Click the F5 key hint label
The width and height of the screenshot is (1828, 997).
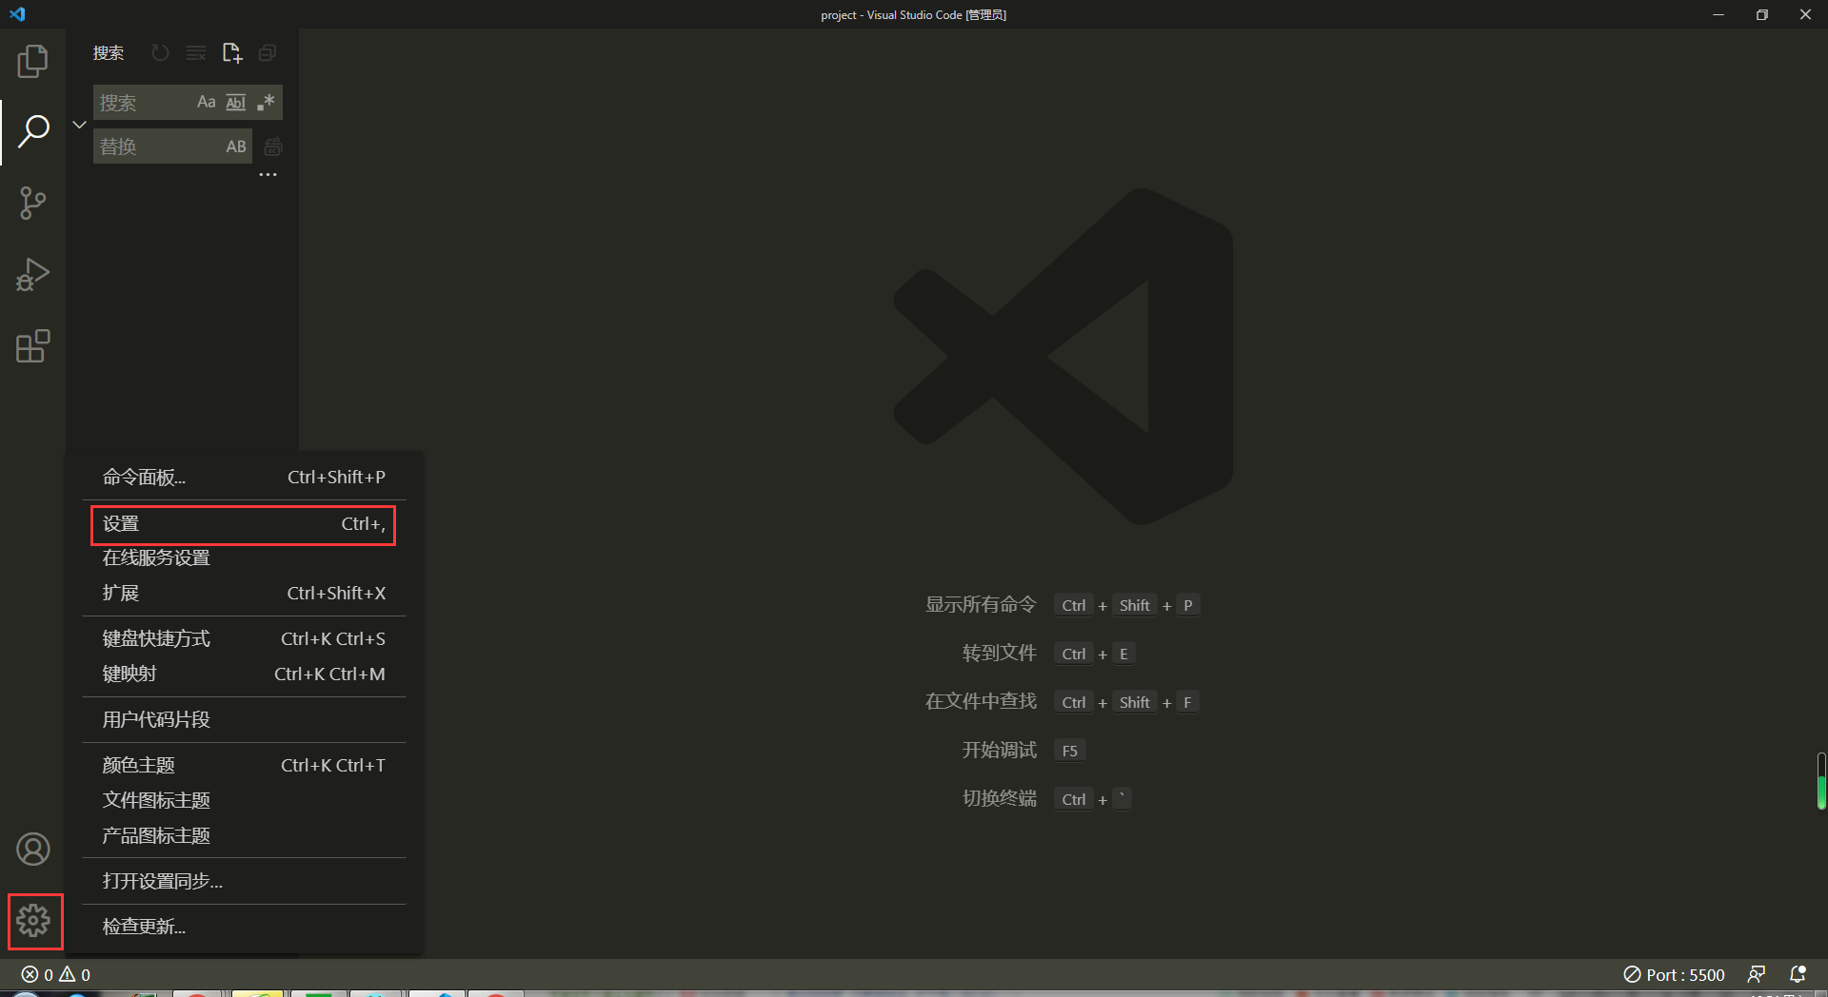(1070, 751)
